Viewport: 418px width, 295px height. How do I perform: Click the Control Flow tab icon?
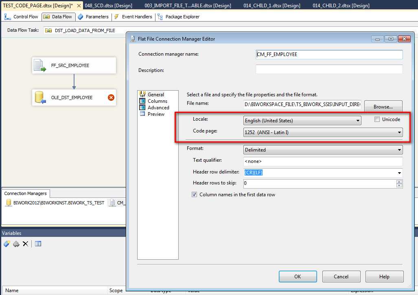click(7, 17)
